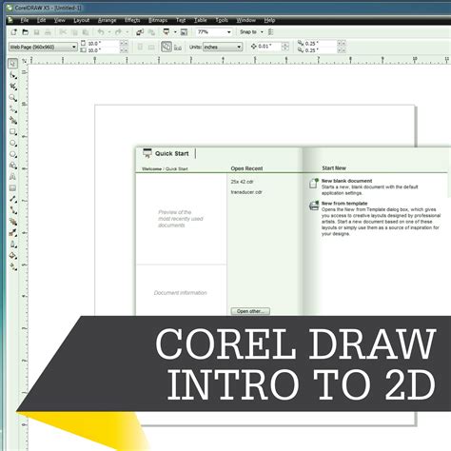451x451 pixels.
Task: Select the Table tool in the toolbox
Action: pyautogui.click(x=13, y=188)
